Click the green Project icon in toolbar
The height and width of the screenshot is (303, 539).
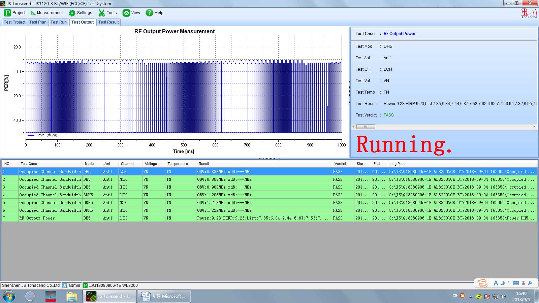pos(7,13)
